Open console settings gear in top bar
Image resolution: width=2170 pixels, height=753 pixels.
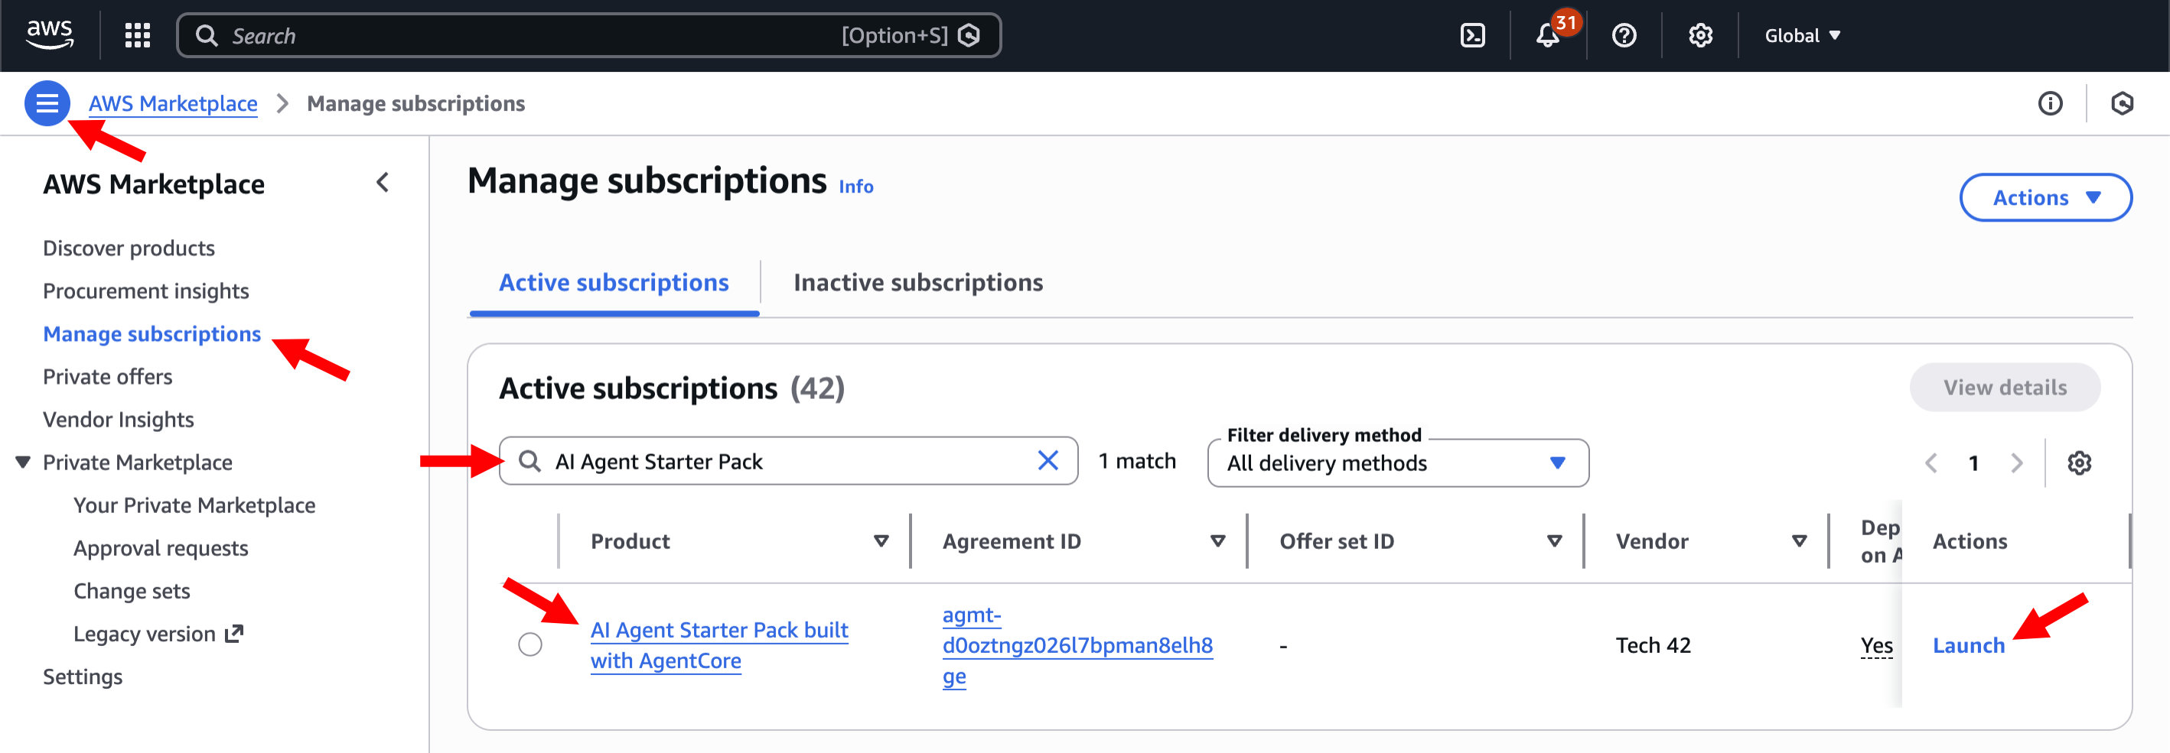tap(1700, 35)
